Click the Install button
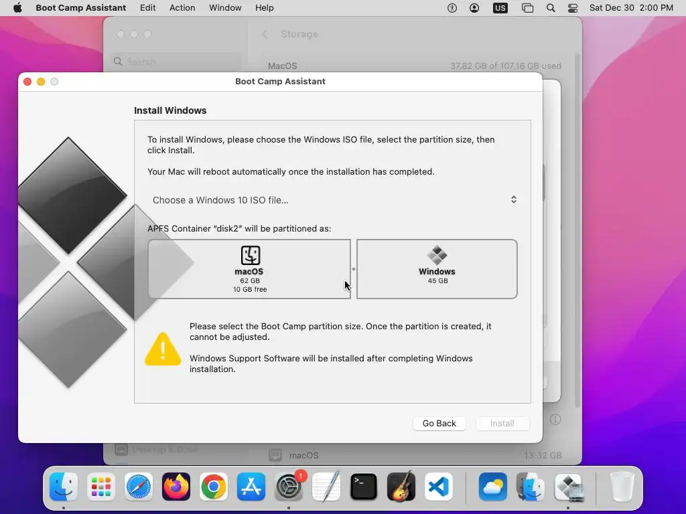Image resolution: width=686 pixels, height=514 pixels. (502, 423)
